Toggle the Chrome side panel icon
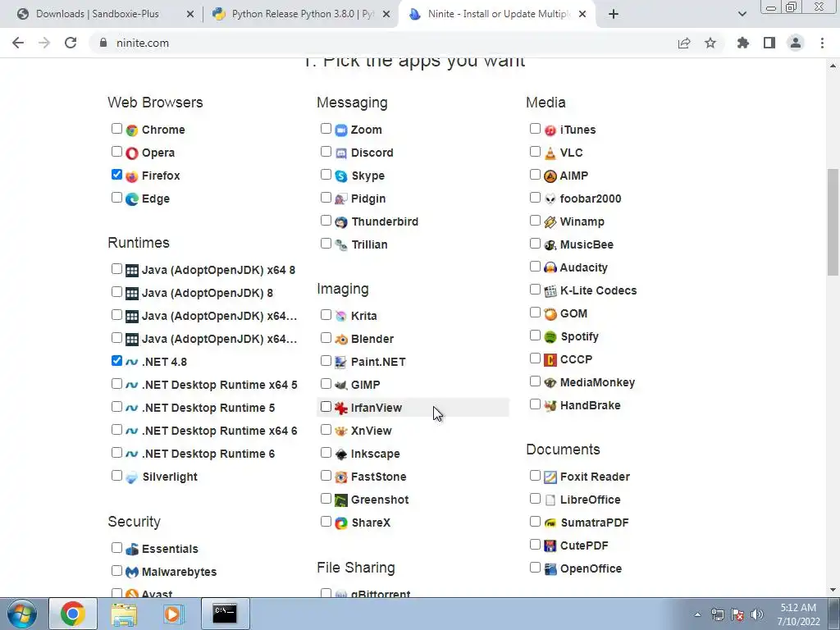Screen dimensions: 840x630 pyautogui.click(x=769, y=43)
